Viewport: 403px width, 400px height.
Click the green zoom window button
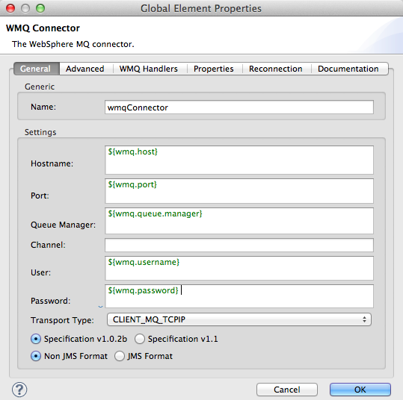point(40,8)
